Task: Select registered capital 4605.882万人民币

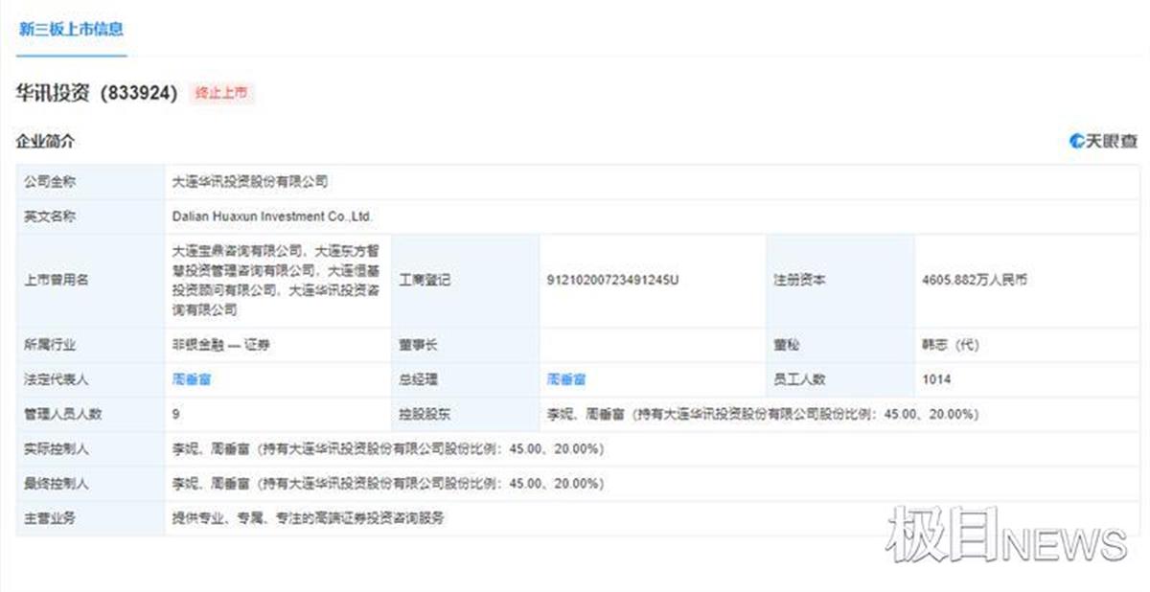Action: click(x=976, y=281)
